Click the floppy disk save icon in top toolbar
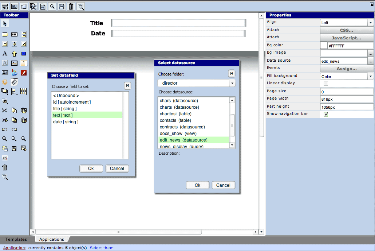The height and width of the screenshot is (251, 375). coord(62,6)
